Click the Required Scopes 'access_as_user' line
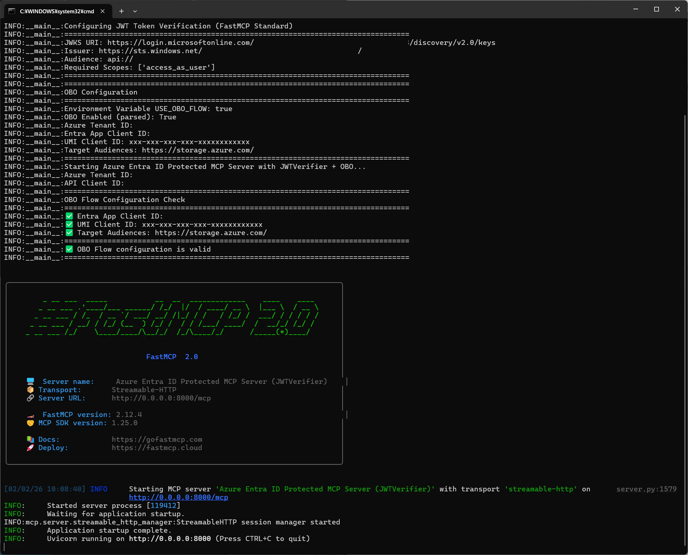 tap(110, 67)
